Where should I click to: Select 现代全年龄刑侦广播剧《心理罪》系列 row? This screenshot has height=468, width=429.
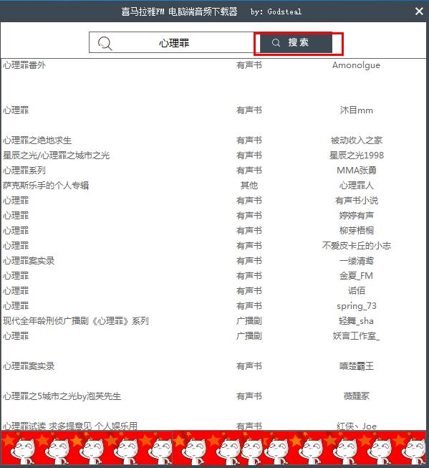tap(213, 321)
